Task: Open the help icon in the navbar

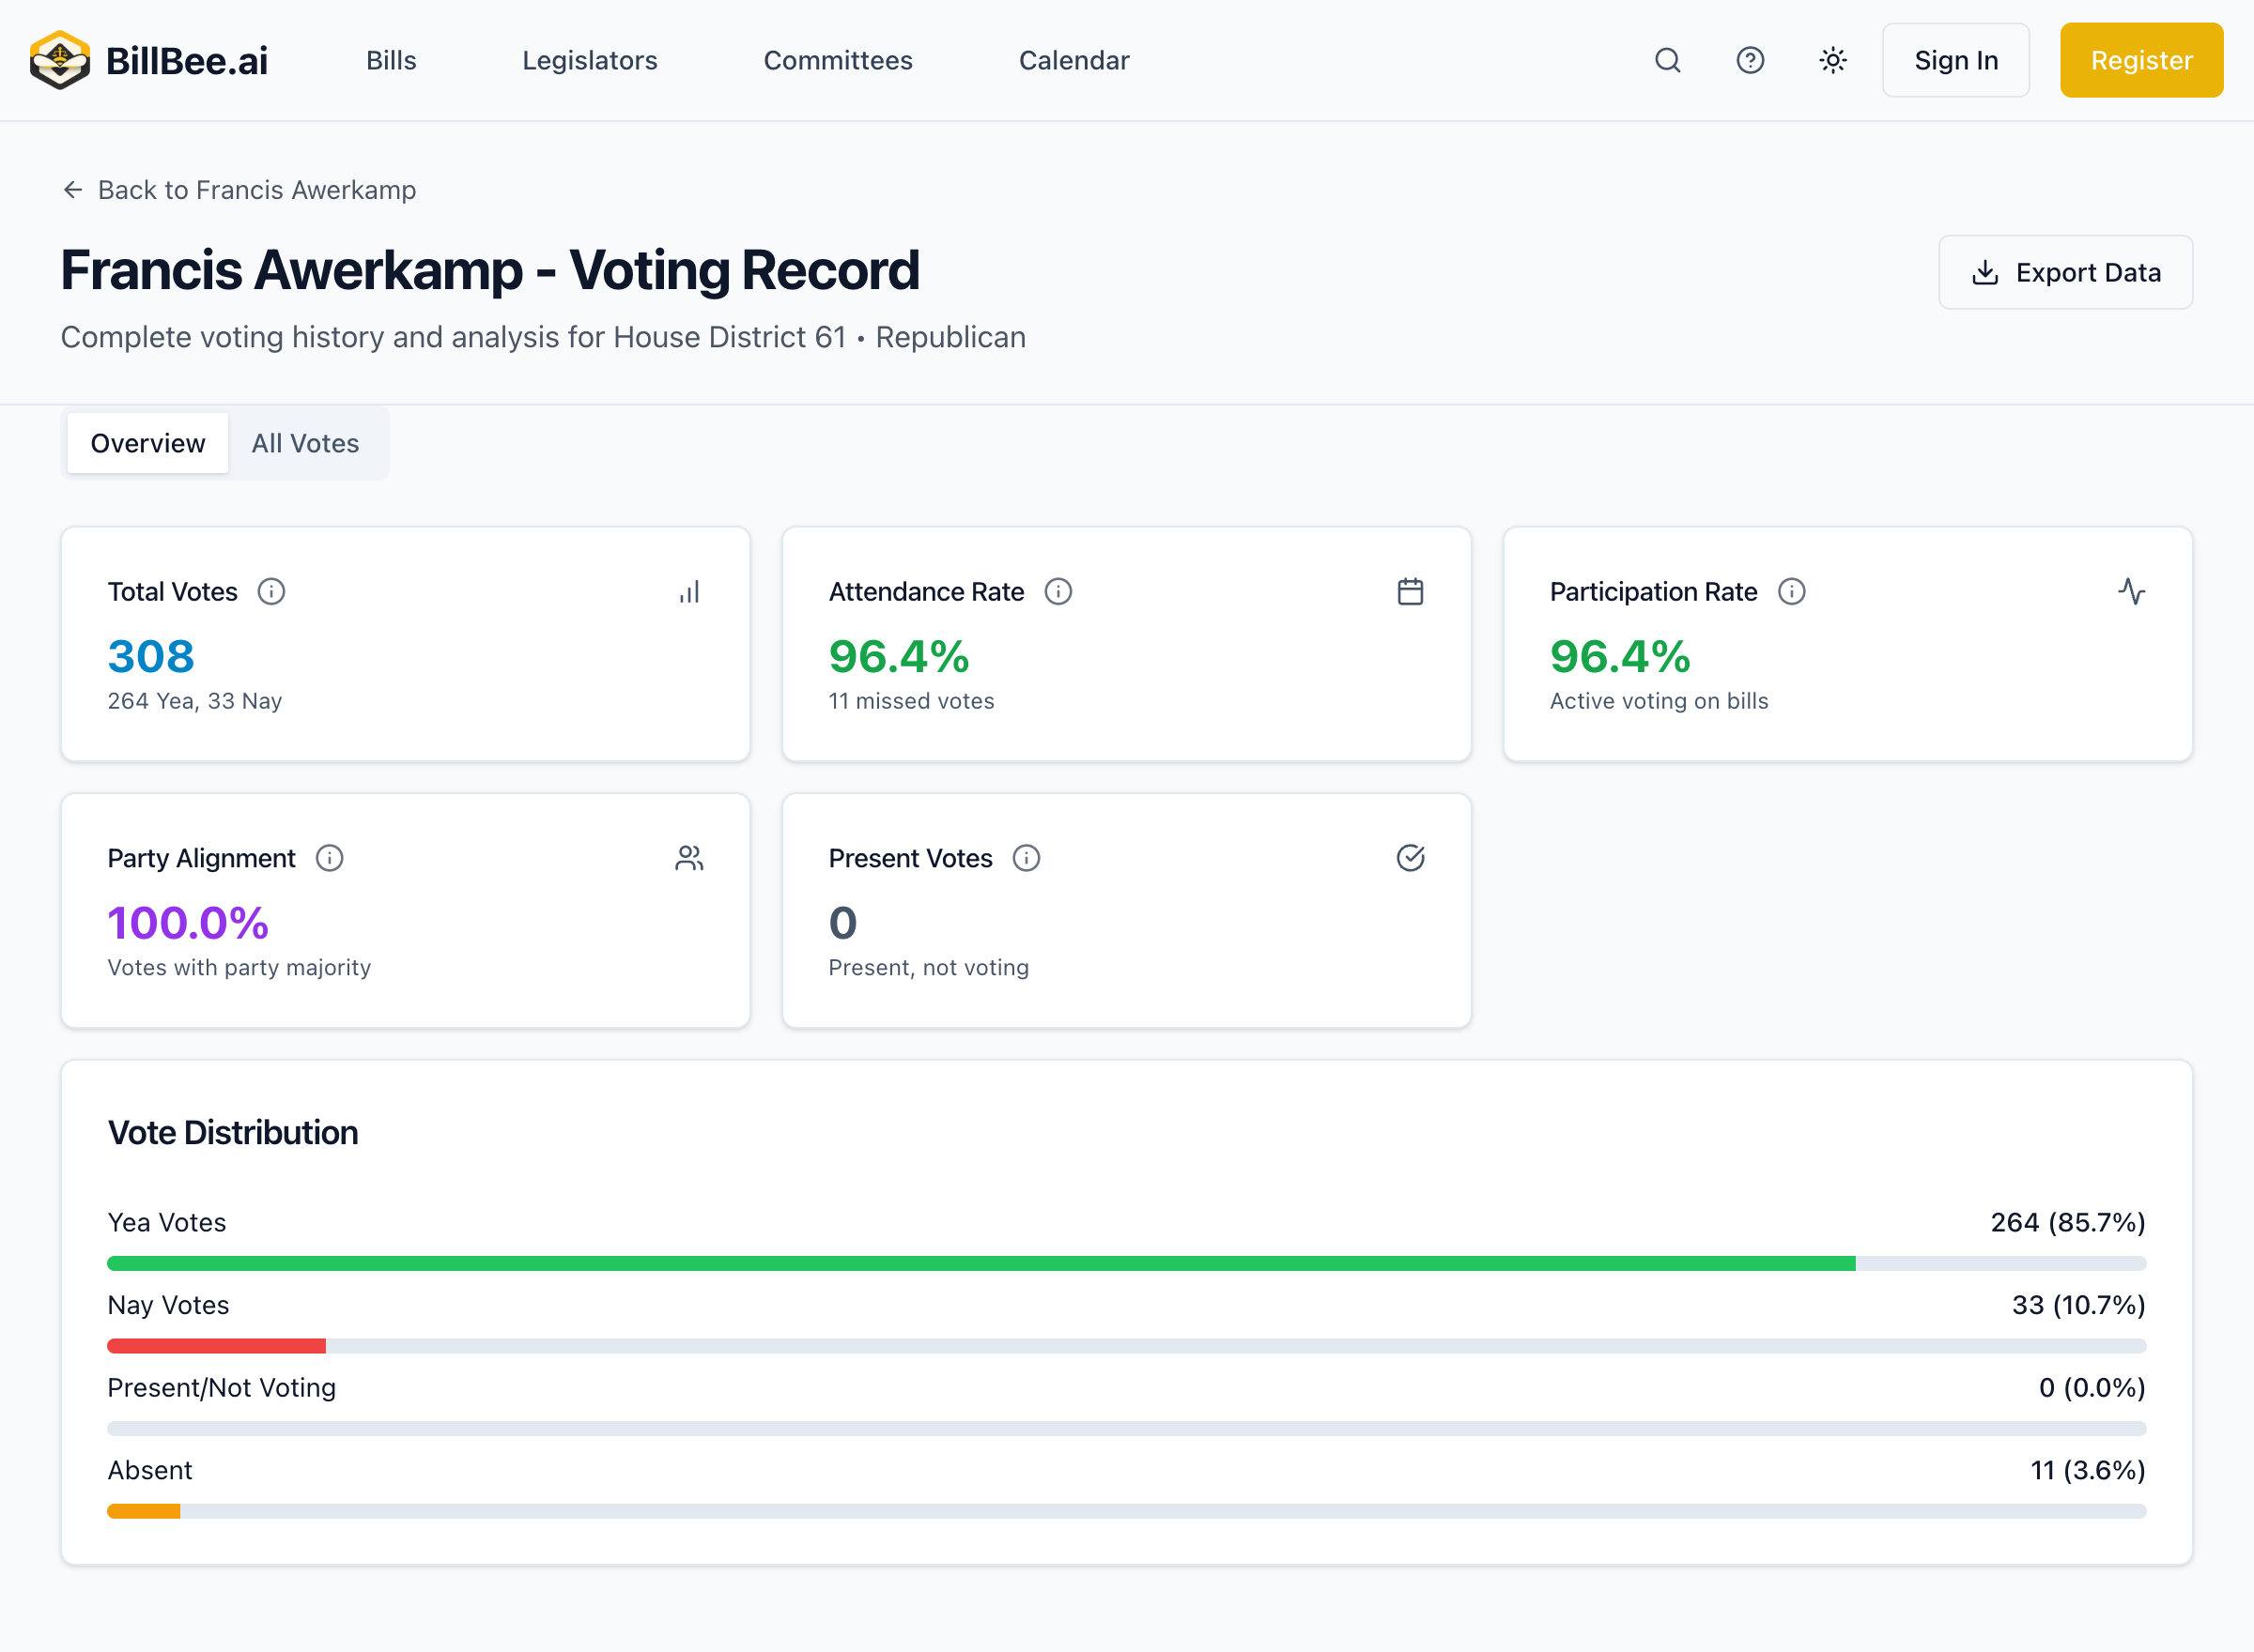Action: [x=1750, y=60]
